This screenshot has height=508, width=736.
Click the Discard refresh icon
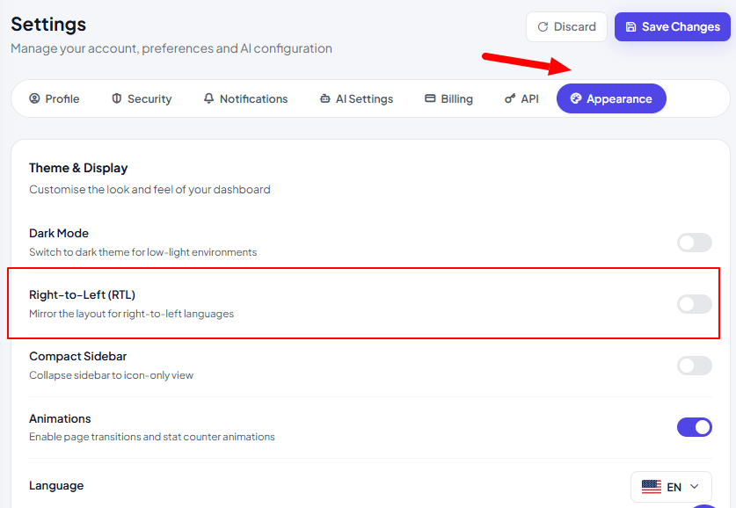543,26
